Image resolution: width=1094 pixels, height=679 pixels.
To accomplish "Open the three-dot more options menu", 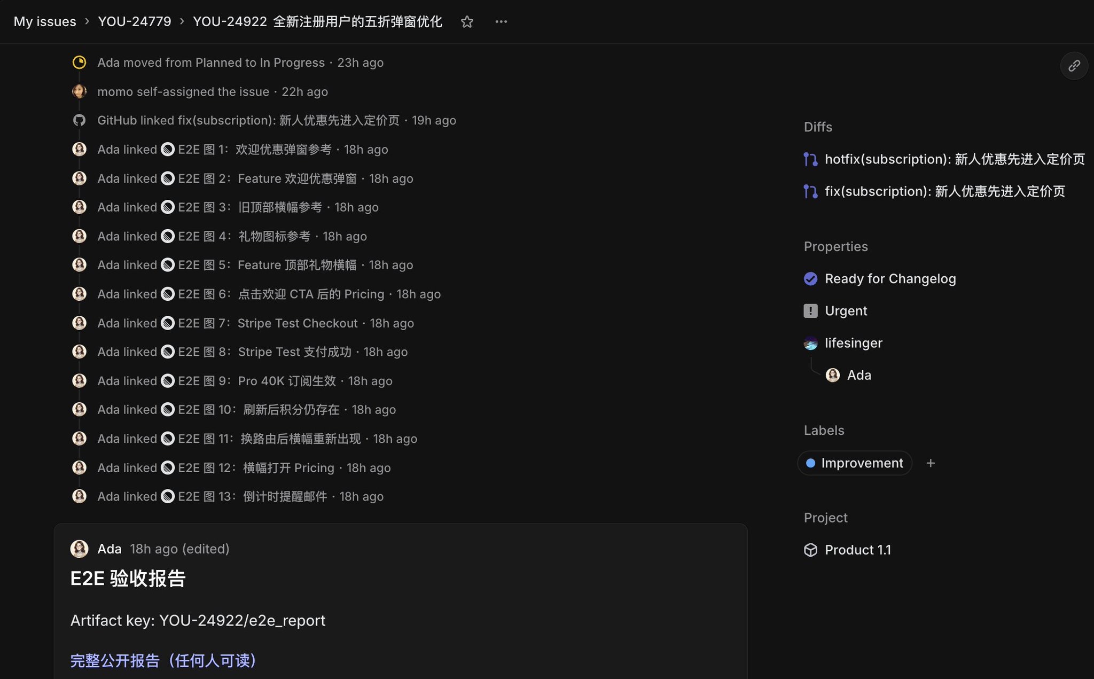I will (501, 22).
